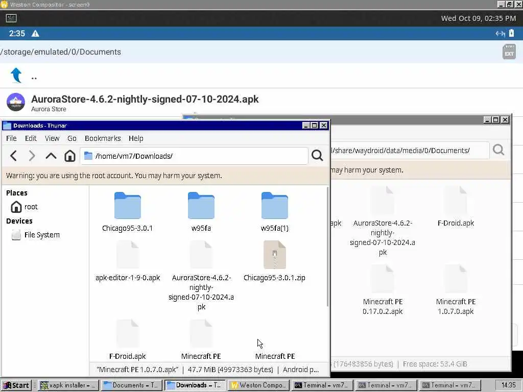This screenshot has width=523, height=392.
Task: Open the File menu in Thunar
Action: [11, 138]
